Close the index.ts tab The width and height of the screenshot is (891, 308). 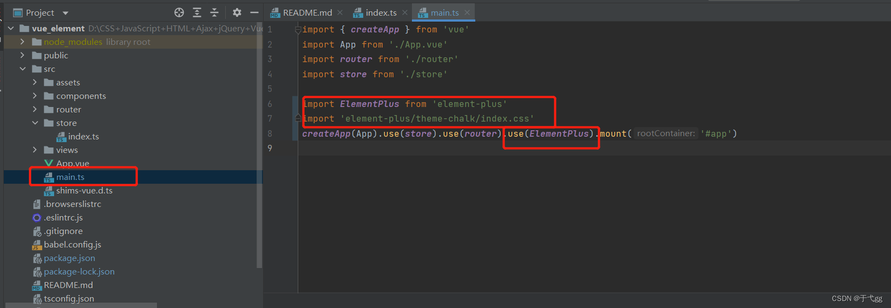405,12
